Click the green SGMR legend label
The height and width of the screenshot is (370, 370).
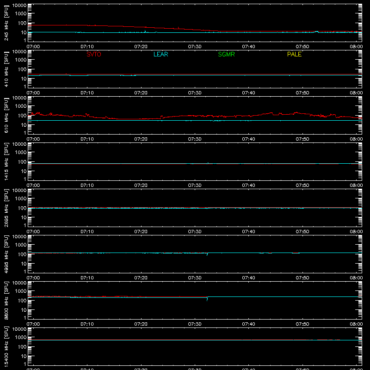pyautogui.click(x=226, y=54)
